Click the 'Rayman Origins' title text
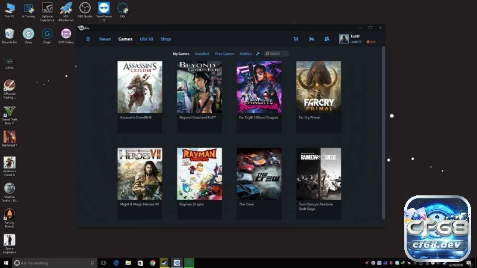This screenshot has width=477, height=268. 191,204
